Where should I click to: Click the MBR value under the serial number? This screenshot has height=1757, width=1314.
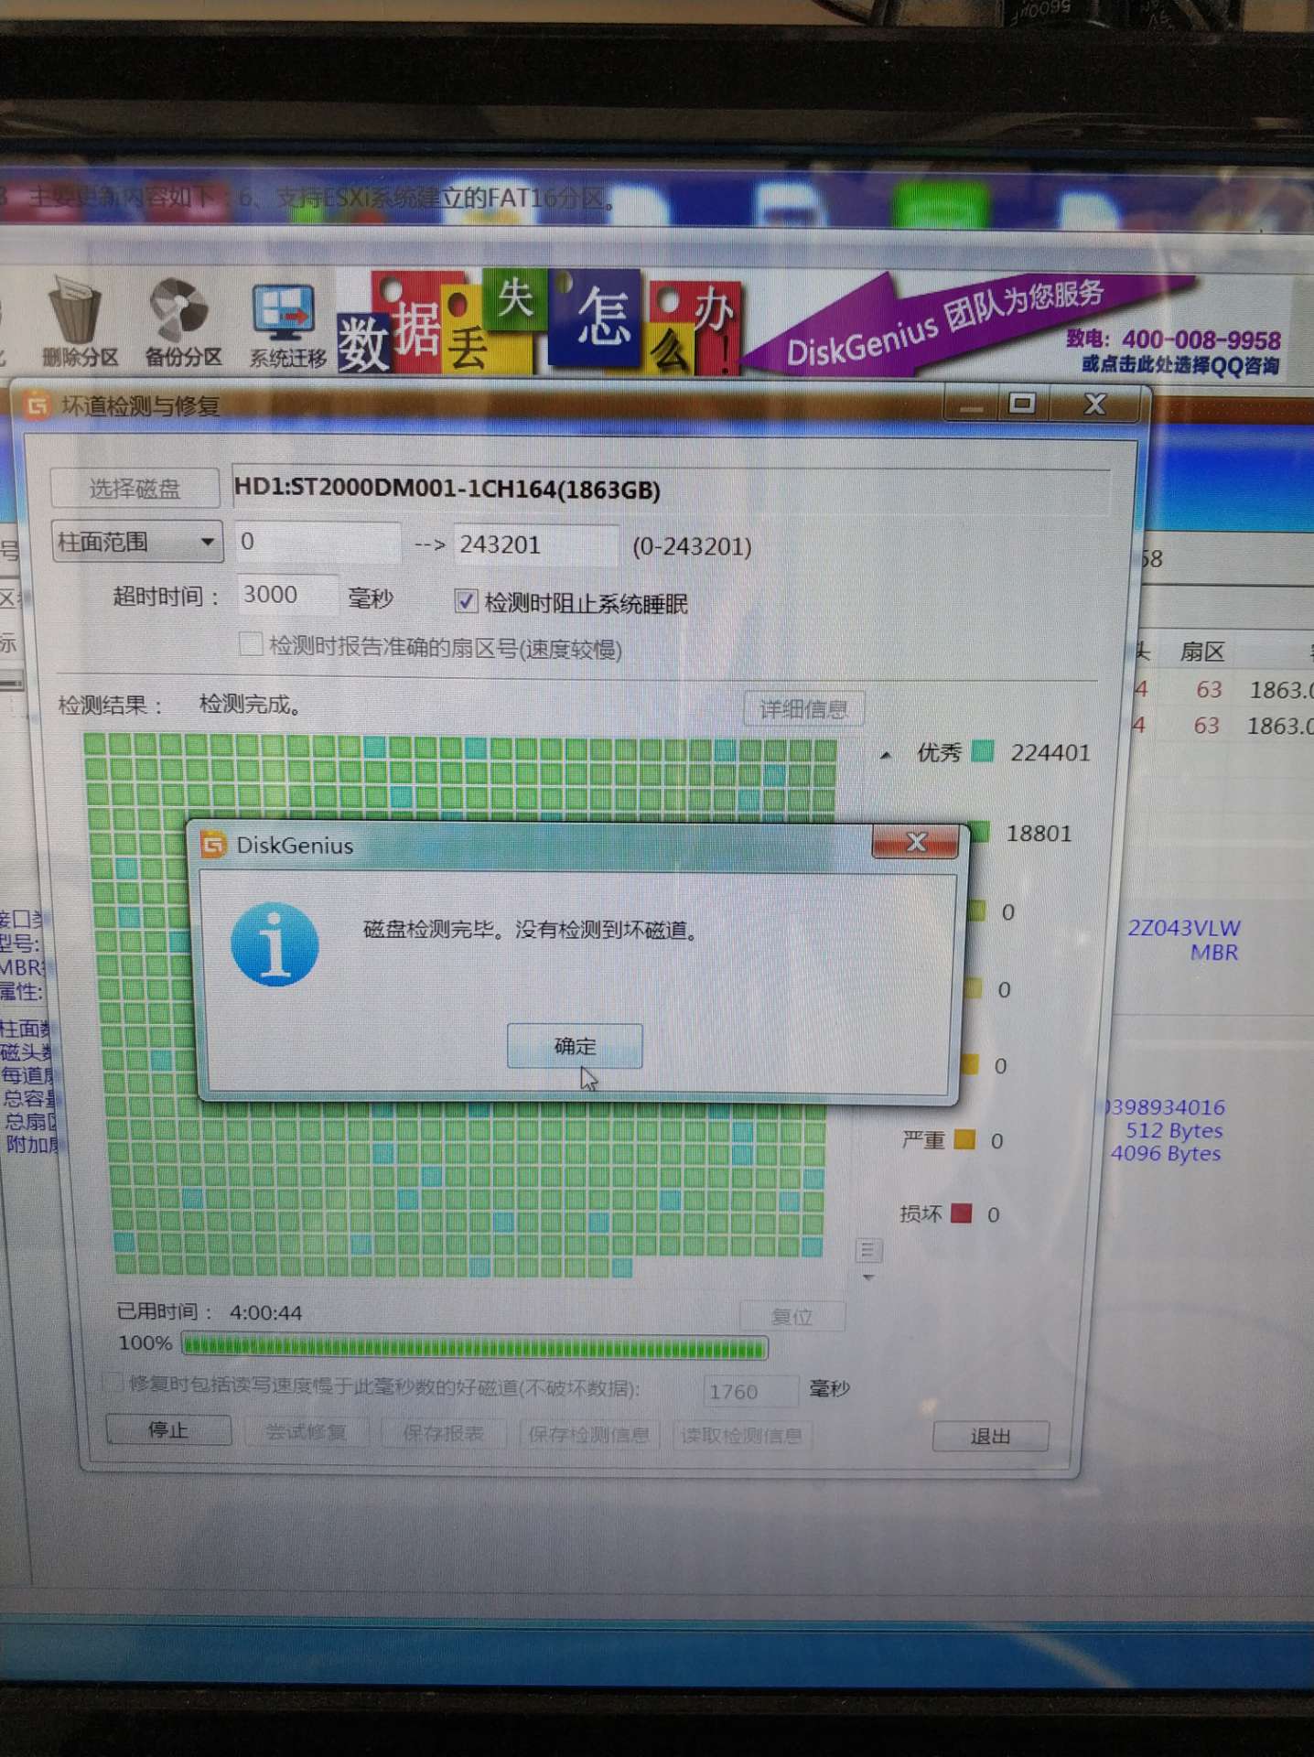coord(1213,953)
